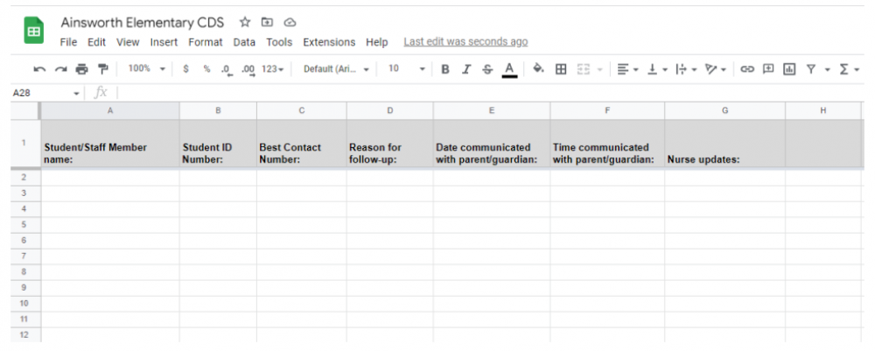The width and height of the screenshot is (875, 351).
Task: Expand the Default (Arial) font dropdown
Action: 337,69
